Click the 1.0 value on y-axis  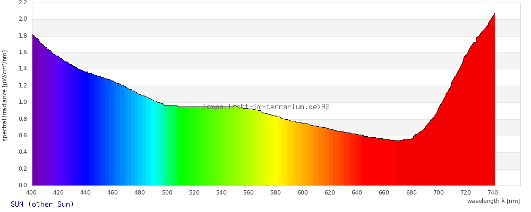point(23,102)
